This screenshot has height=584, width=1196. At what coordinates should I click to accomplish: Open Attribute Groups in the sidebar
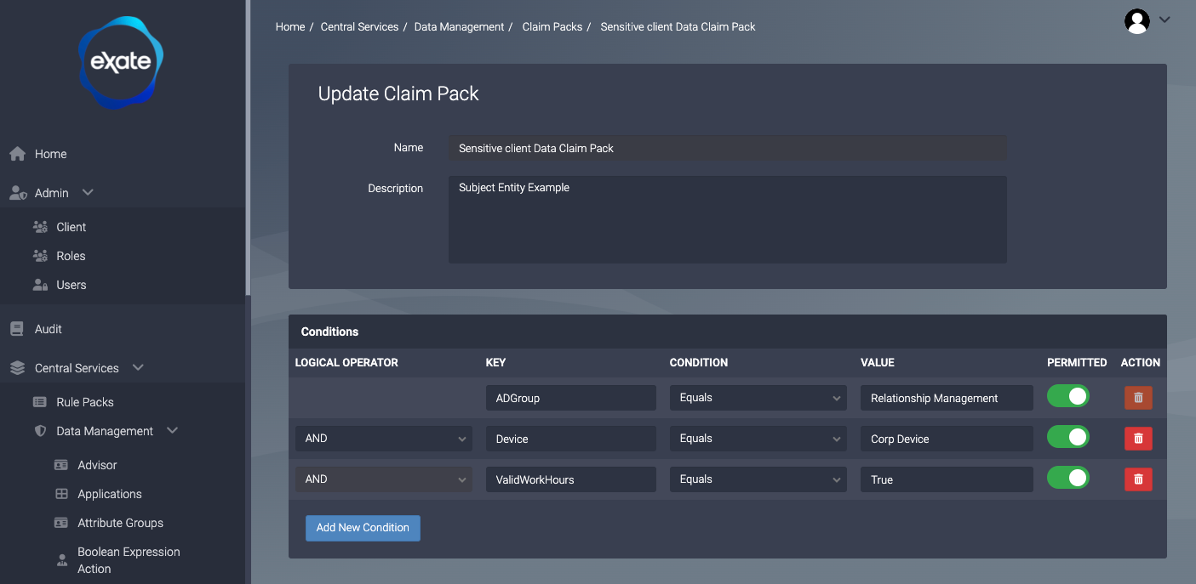tap(120, 523)
